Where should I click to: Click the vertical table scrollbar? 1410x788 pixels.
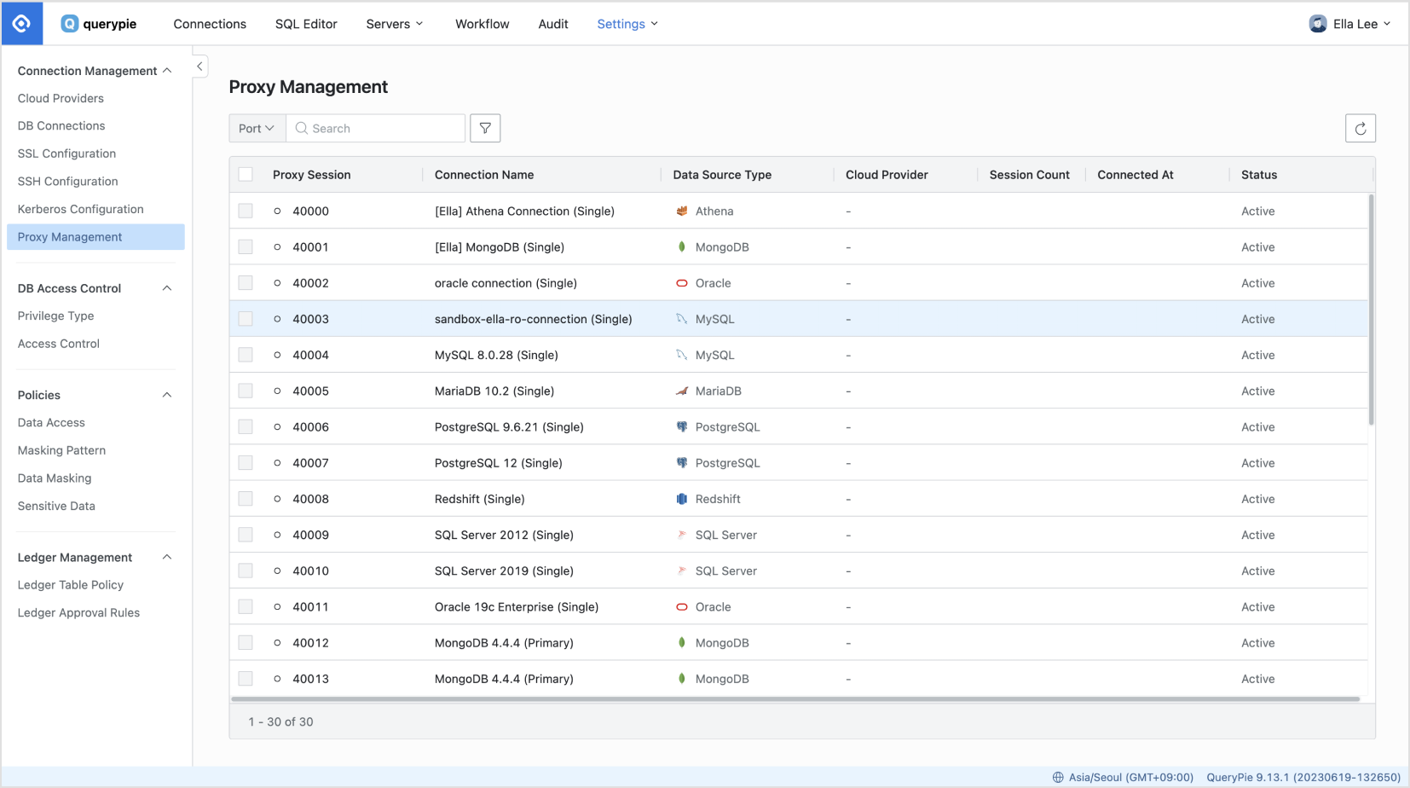[1371, 310]
